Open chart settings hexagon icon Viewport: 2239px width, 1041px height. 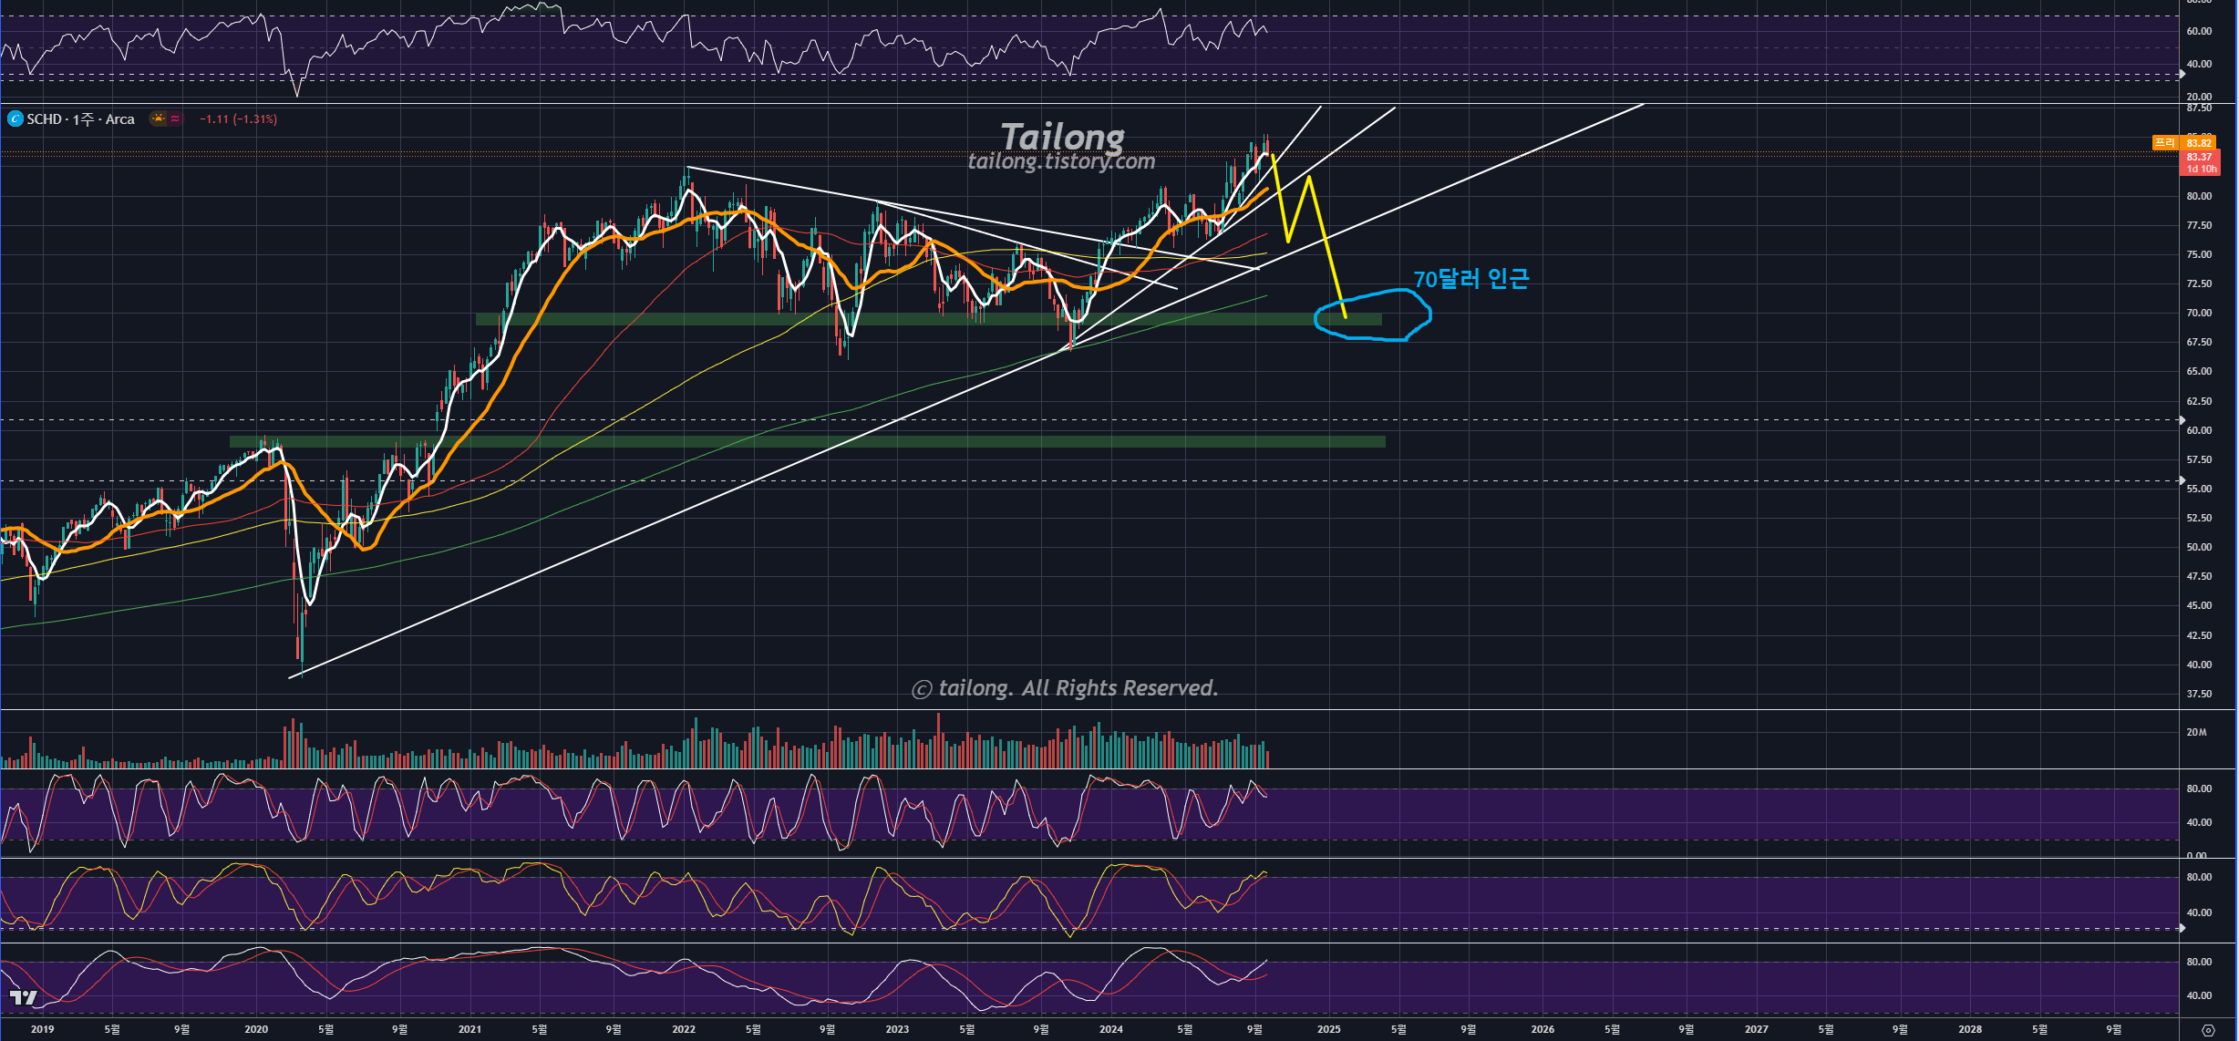coord(2208,1030)
